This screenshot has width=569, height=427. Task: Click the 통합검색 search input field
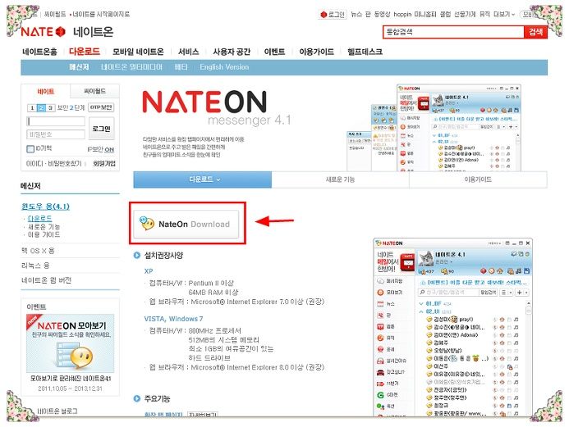point(453,32)
